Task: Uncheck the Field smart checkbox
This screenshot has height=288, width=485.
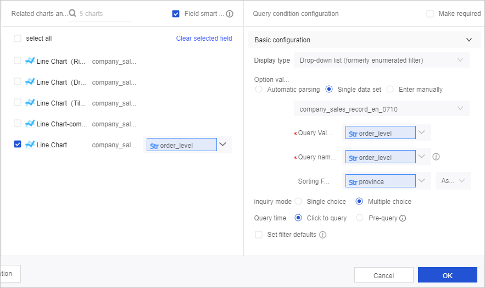Action: (x=176, y=14)
